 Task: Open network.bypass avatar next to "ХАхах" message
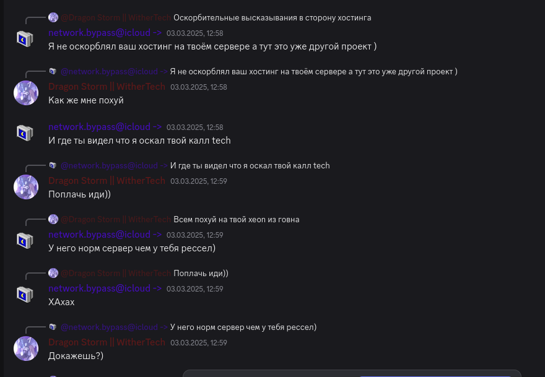[x=25, y=295]
